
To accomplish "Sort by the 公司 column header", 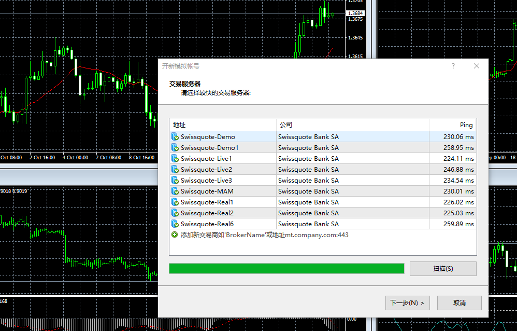I will [352, 125].
